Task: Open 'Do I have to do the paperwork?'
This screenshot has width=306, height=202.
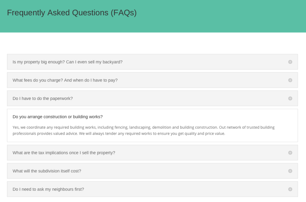Action: [x=43, y=98]
